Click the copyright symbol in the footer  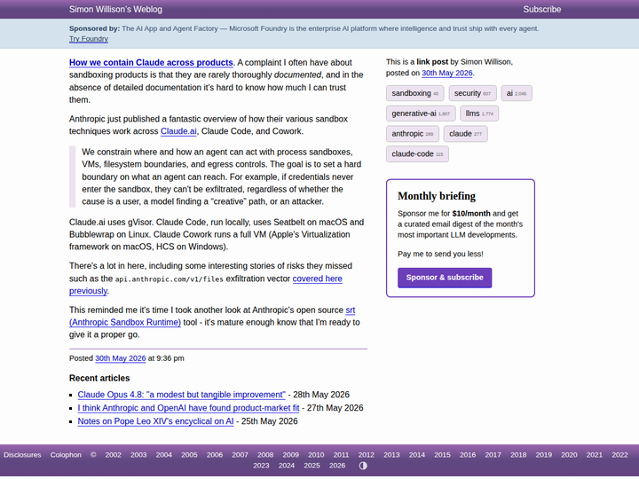pos(93,455)
